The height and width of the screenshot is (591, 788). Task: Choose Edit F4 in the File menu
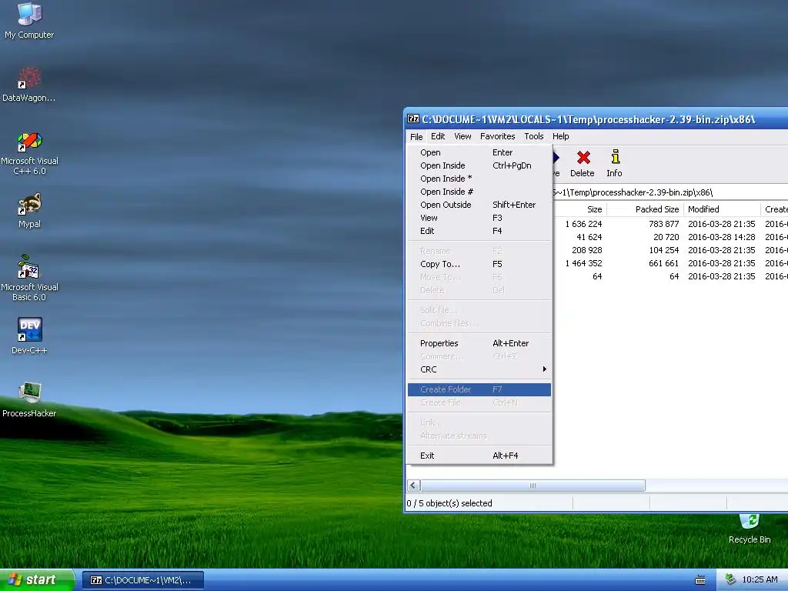coord(479,231)
